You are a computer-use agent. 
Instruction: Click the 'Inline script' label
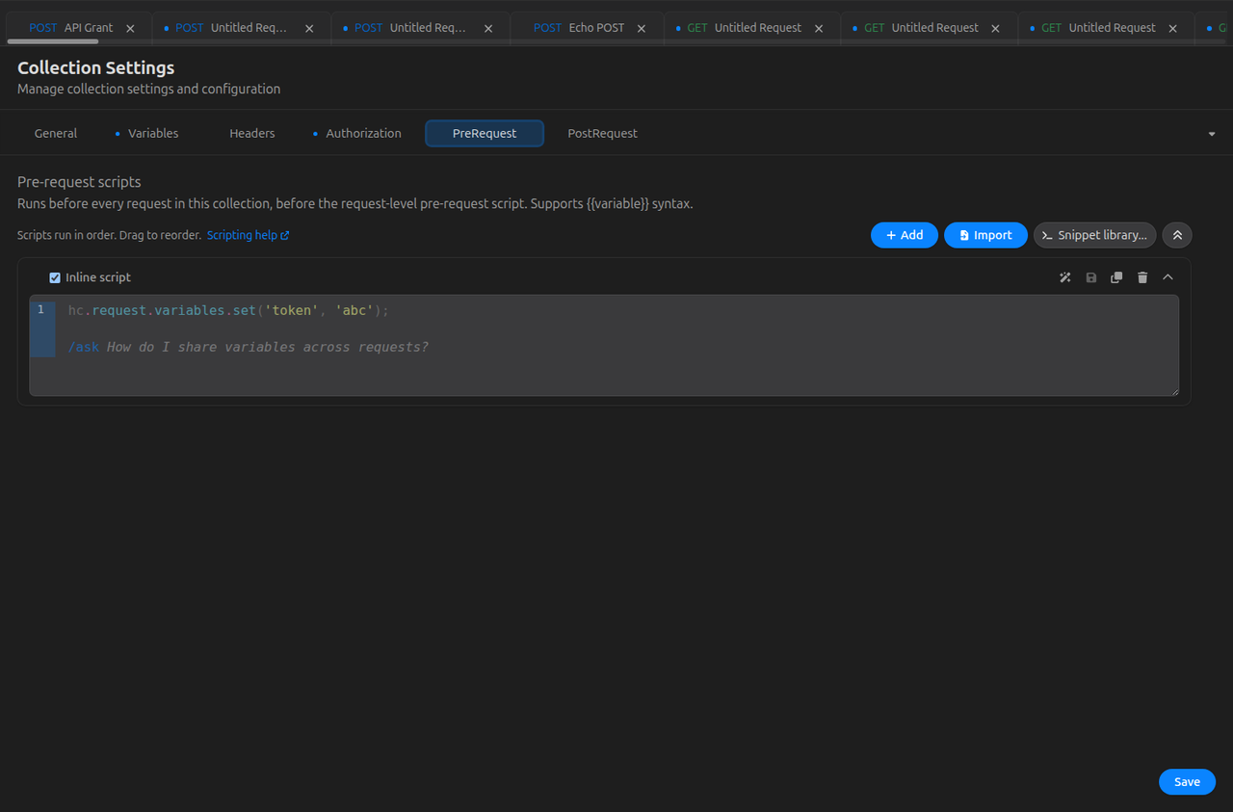(x=98, y=277)
